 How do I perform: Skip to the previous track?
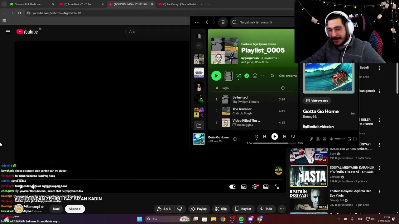[265, 137]
